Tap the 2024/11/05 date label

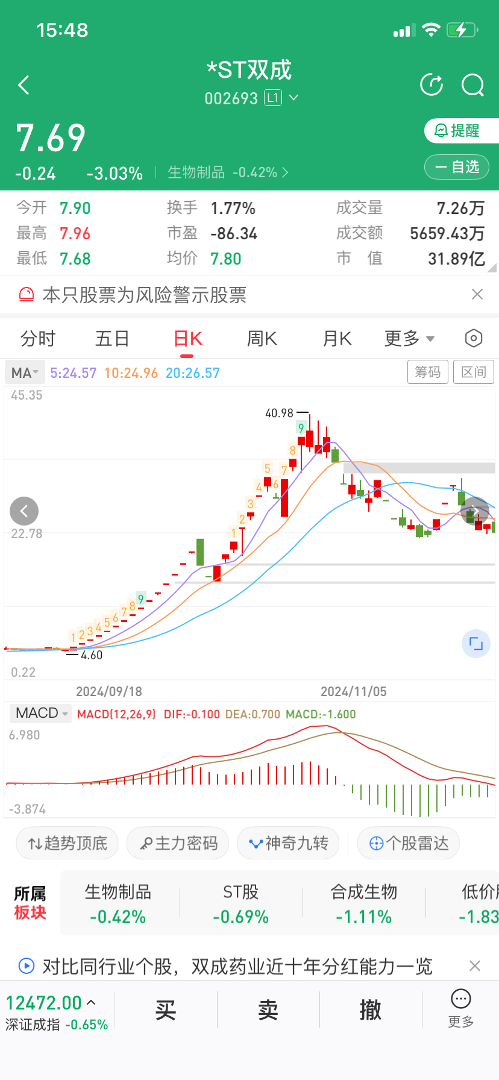point(354,691)
